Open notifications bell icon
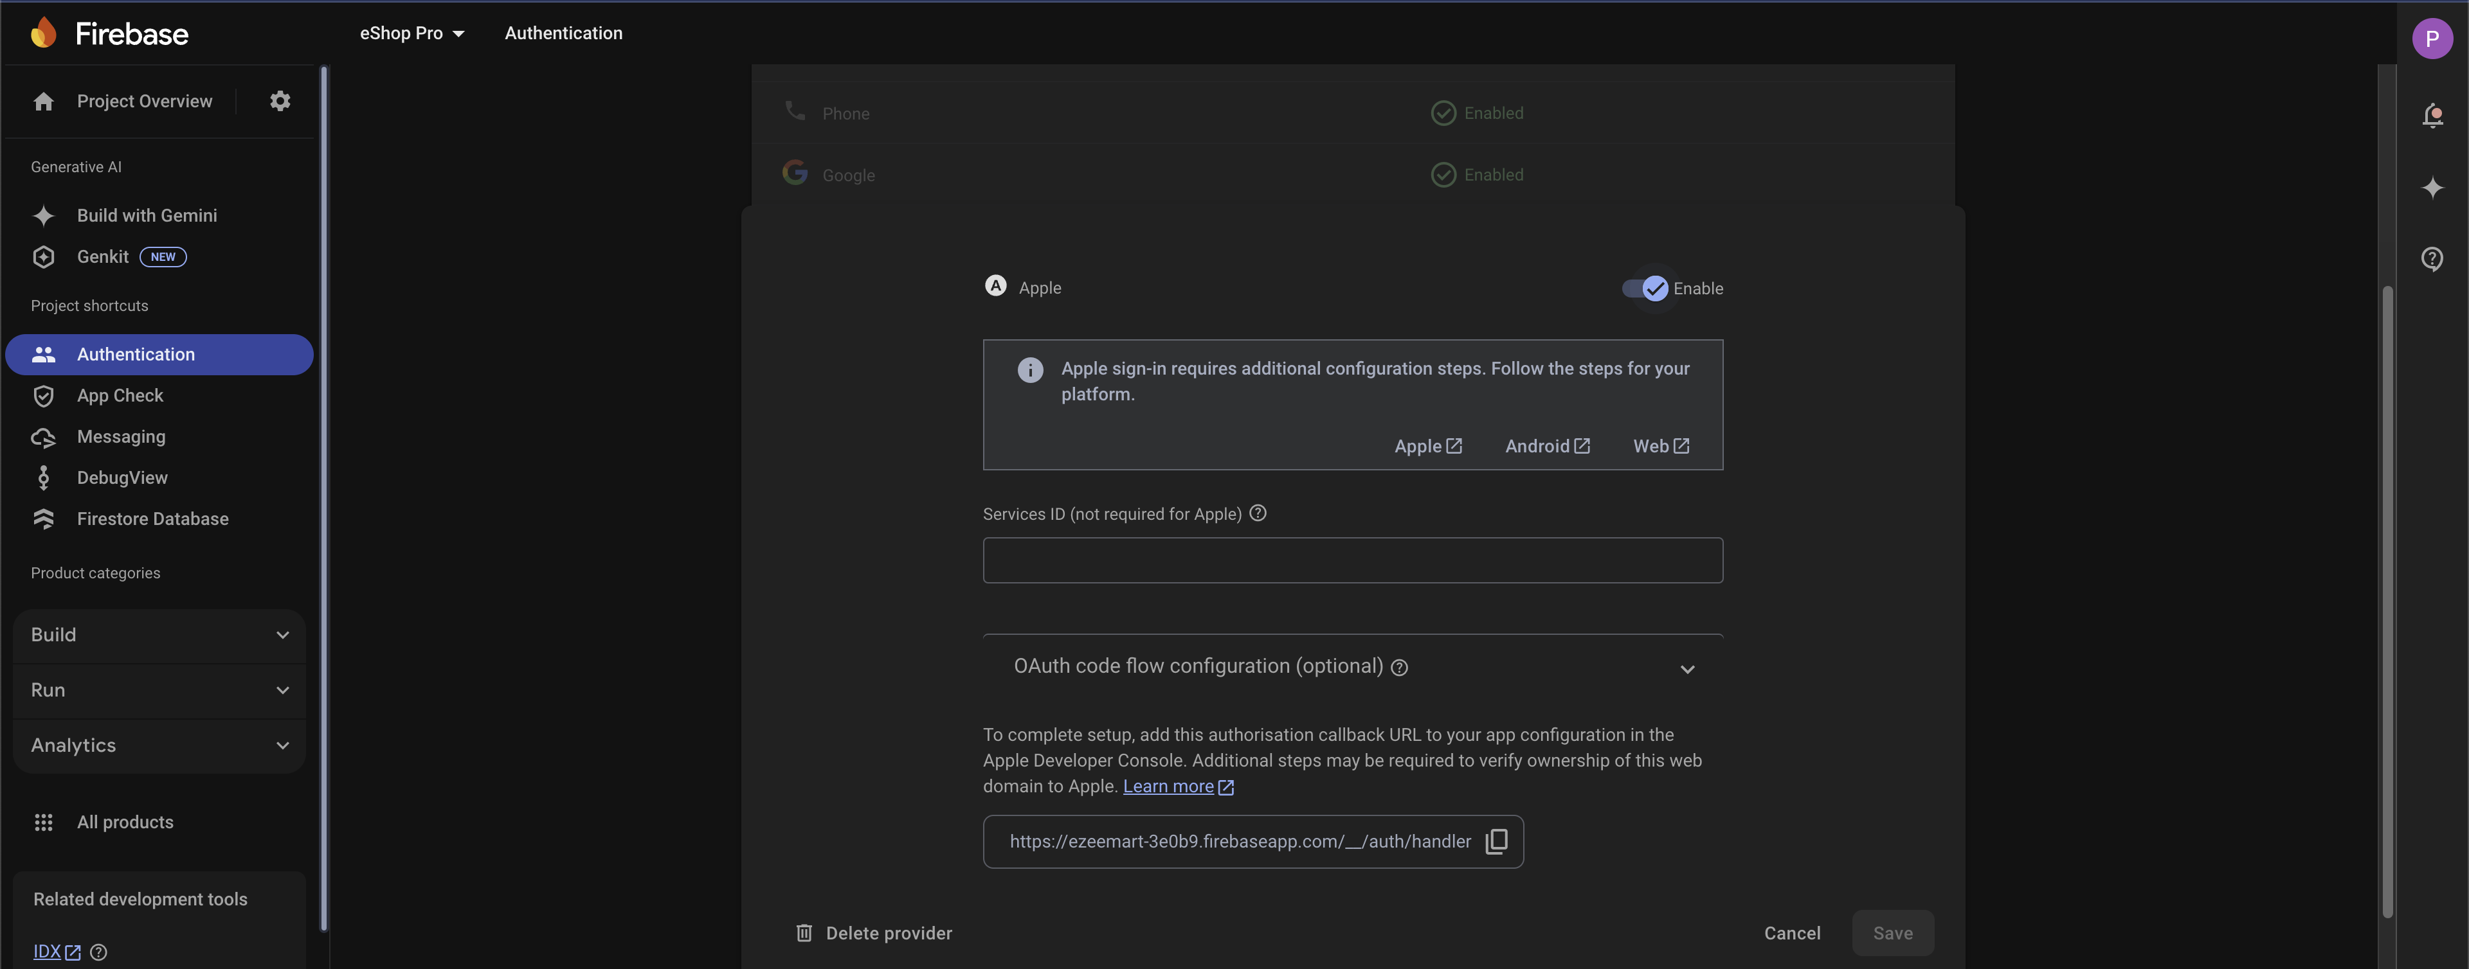 click(x=2432, y=115)
